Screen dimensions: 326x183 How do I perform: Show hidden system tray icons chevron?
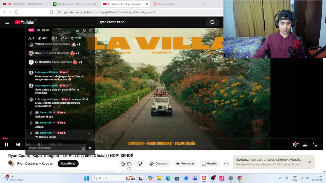(280, 178)
